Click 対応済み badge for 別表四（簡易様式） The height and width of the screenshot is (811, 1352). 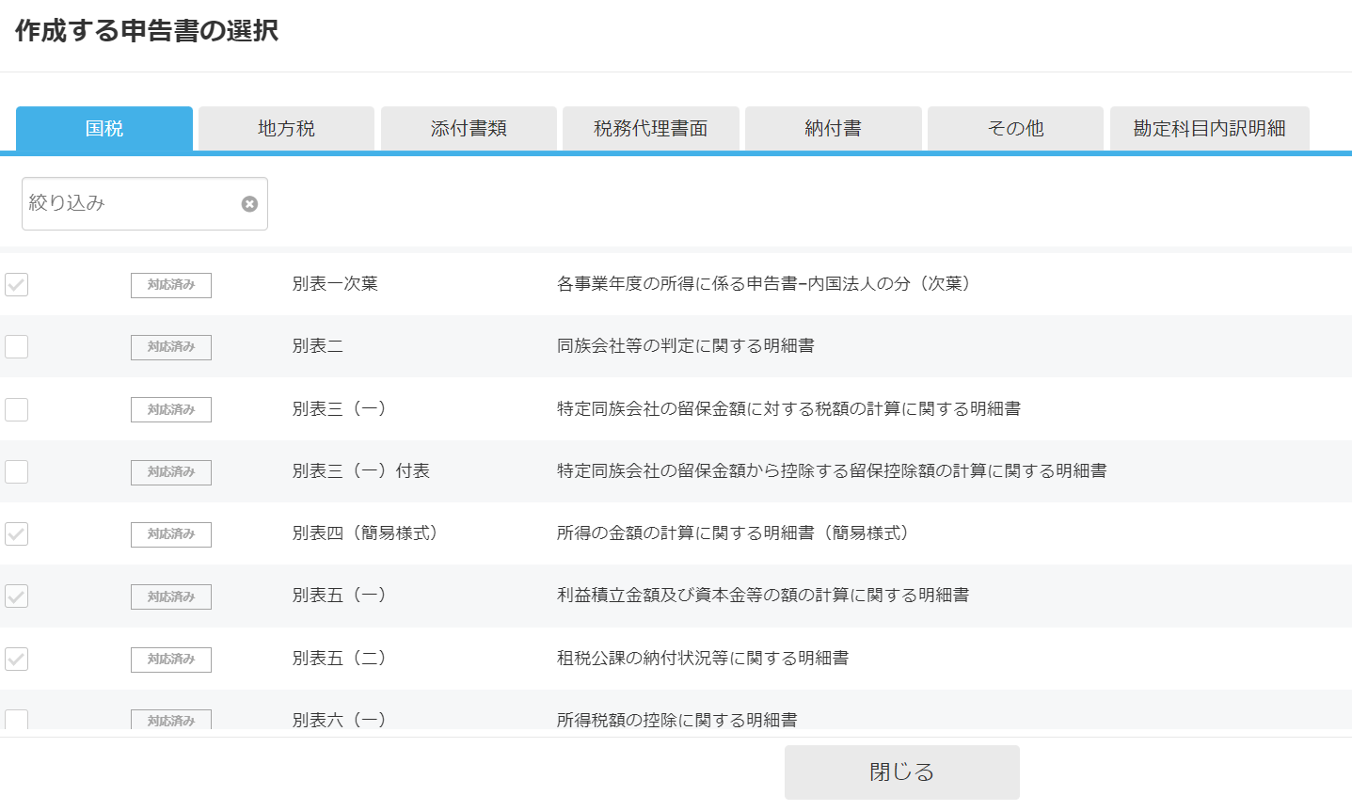pyautogui.click(x=171, y=534)
